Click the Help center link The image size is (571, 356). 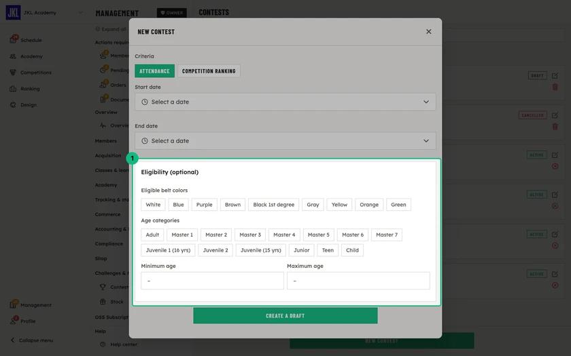pyautogui.click(x=124, y=344)
